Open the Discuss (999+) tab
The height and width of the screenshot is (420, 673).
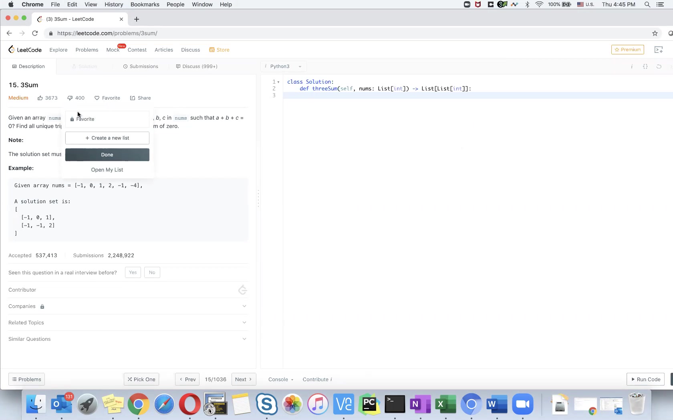(197, 66)
